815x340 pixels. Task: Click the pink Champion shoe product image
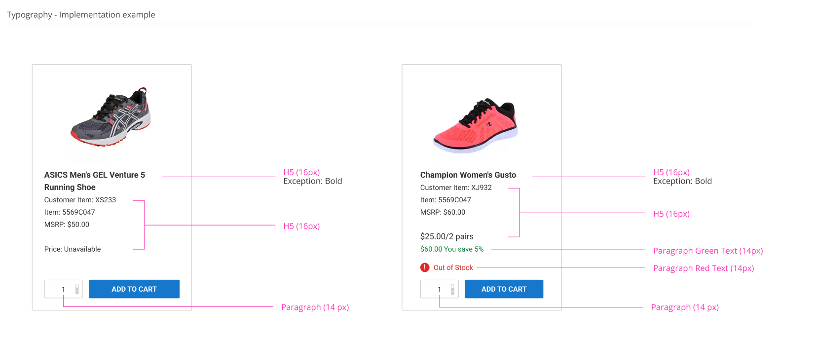475,126
